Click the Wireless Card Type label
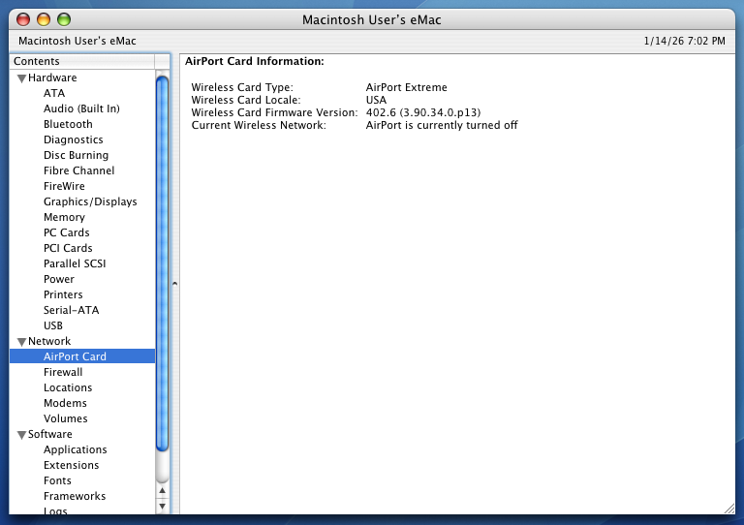The height and width of the screenshot is (525, 744). pos(242,87)
